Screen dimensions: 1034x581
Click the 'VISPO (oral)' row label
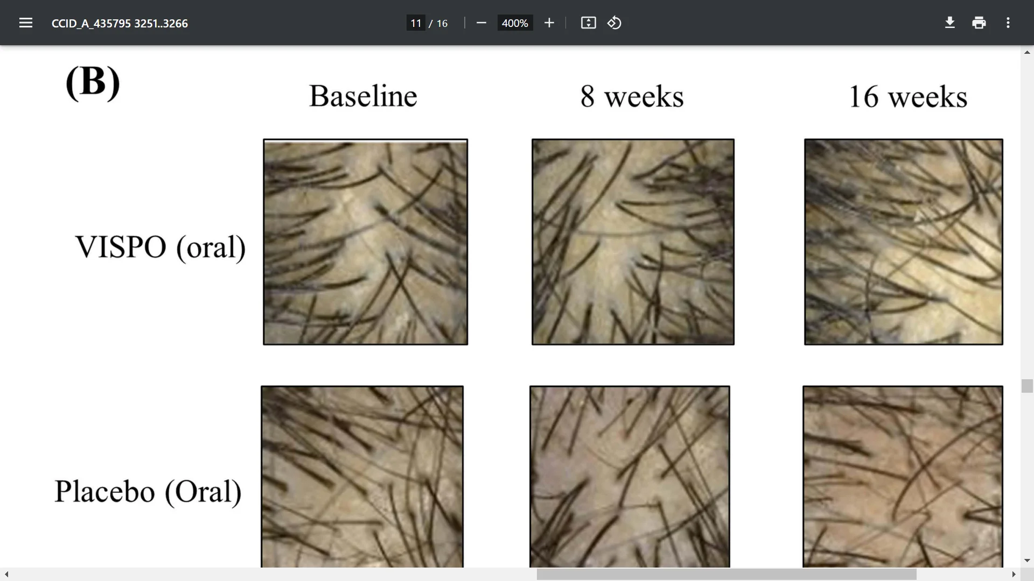tap(160, 247)
